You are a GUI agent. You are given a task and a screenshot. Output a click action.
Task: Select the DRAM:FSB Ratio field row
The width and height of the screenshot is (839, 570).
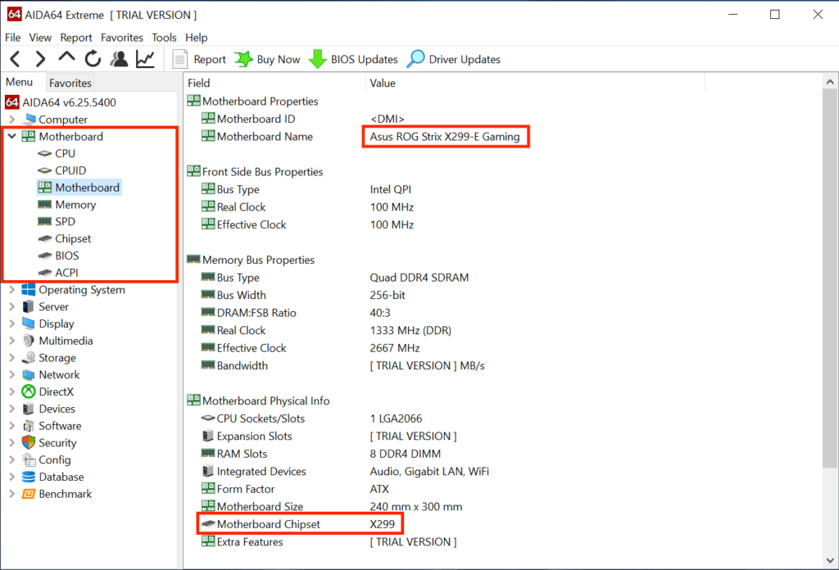click(295, 313)
